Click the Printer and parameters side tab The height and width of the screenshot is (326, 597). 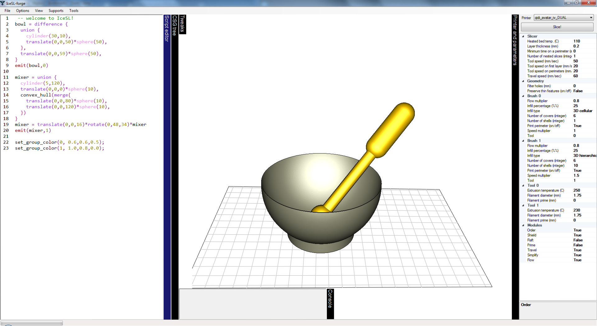pyautogui.click(x=515, y=40)
